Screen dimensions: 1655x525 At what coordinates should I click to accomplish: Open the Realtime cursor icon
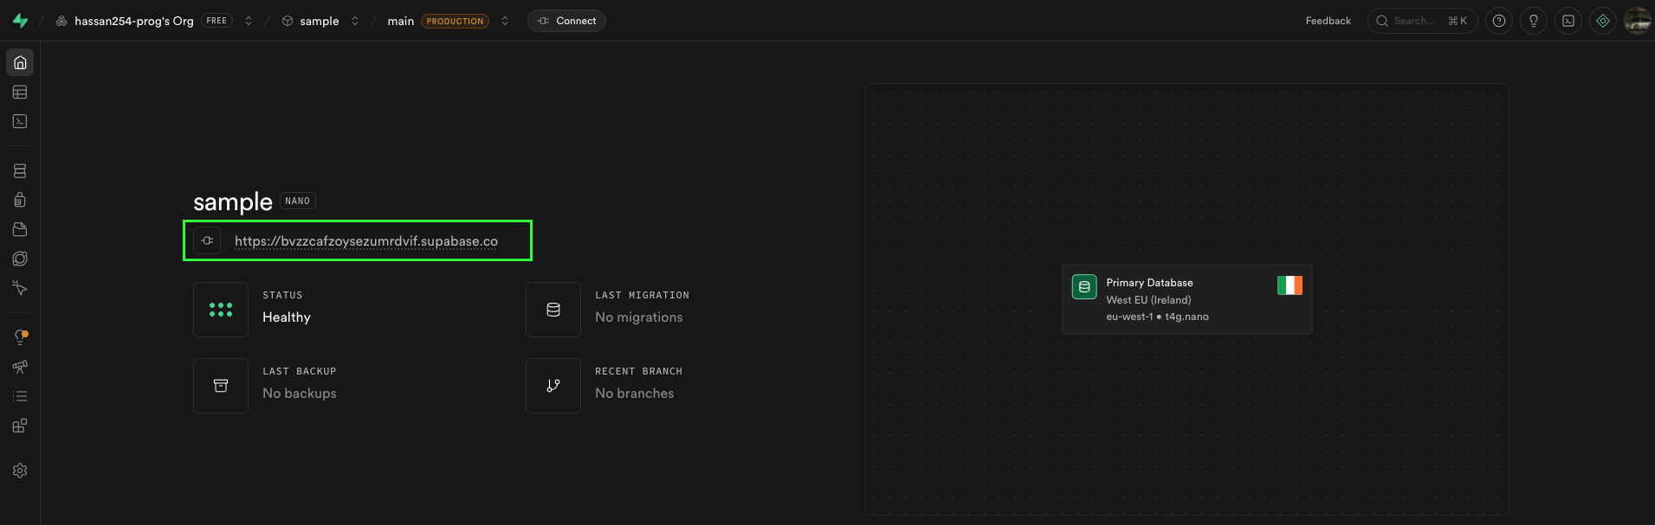20,288
